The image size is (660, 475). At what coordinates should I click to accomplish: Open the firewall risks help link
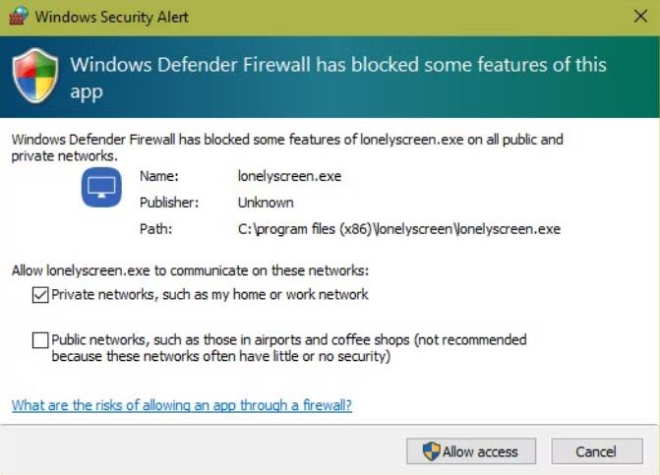point(181,405)
